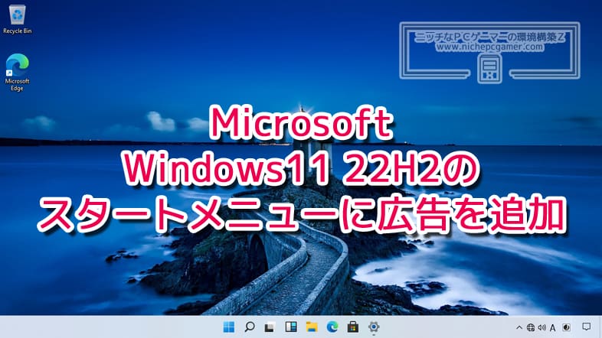Open taskbar Search magnifier

pos(250,327)
